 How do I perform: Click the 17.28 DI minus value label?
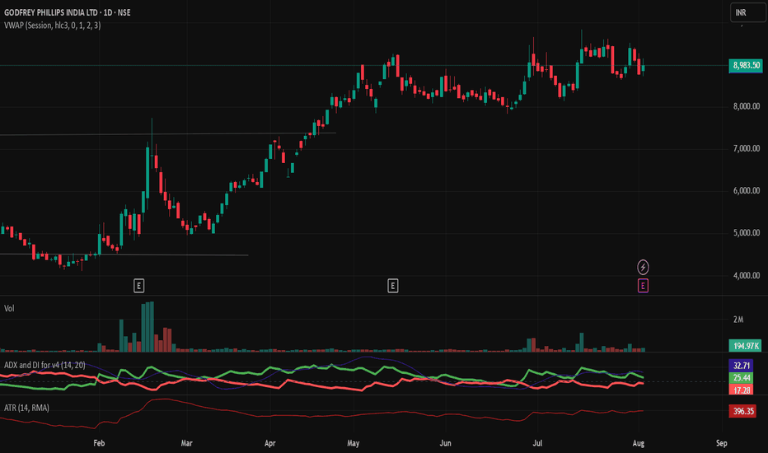pos(742,390)
